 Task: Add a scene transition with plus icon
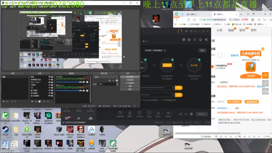pyautogui.click(x=109, y=80)
